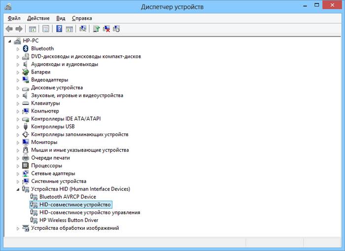The width and height of the screenshot is (345, 251).
Task: Click the Properties toolbar icon
Action: [46, 29]
